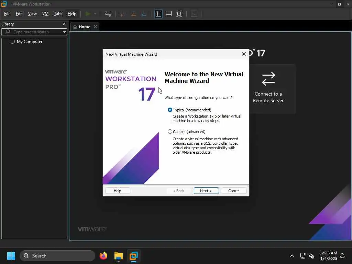
Task: Click the Next button in wizard
Action: pos(206,190)
